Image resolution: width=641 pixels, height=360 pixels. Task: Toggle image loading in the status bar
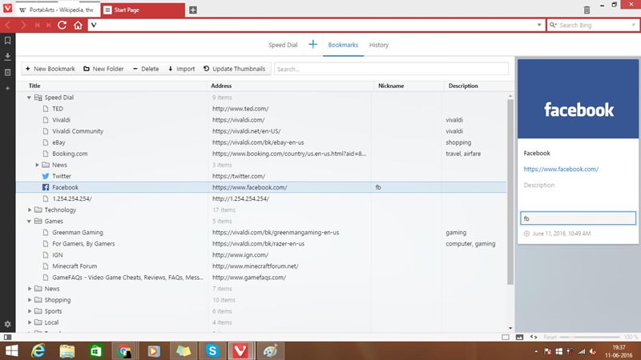(x=519, y=337)
